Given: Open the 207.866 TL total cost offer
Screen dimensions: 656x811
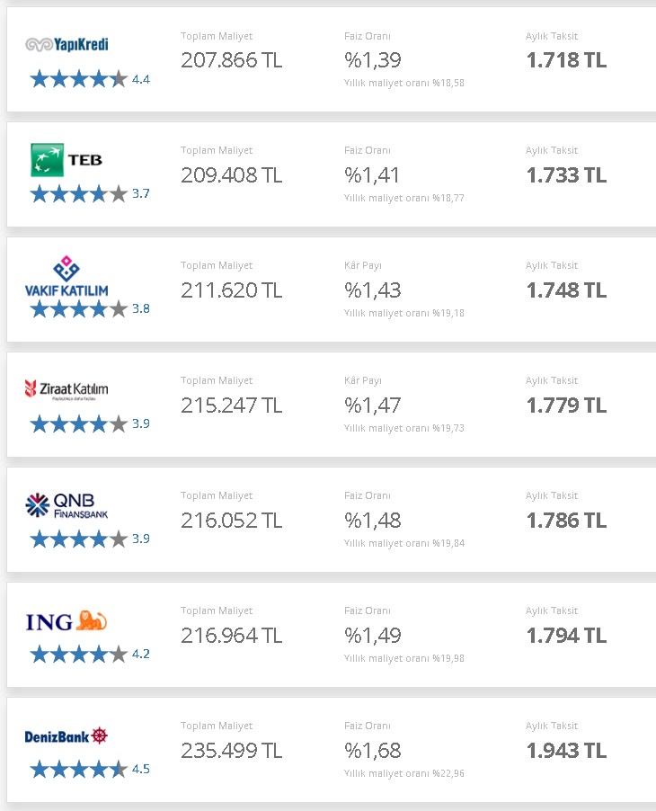Looking at the screenshot, I should [232, 60].
